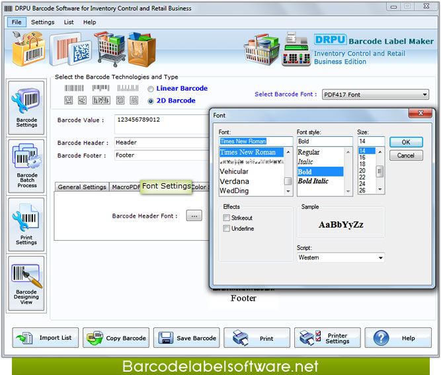The image size is (441, 375).
Task: Select the fifth 2D barcode sample icon
Action: click(x=134, y=100)
